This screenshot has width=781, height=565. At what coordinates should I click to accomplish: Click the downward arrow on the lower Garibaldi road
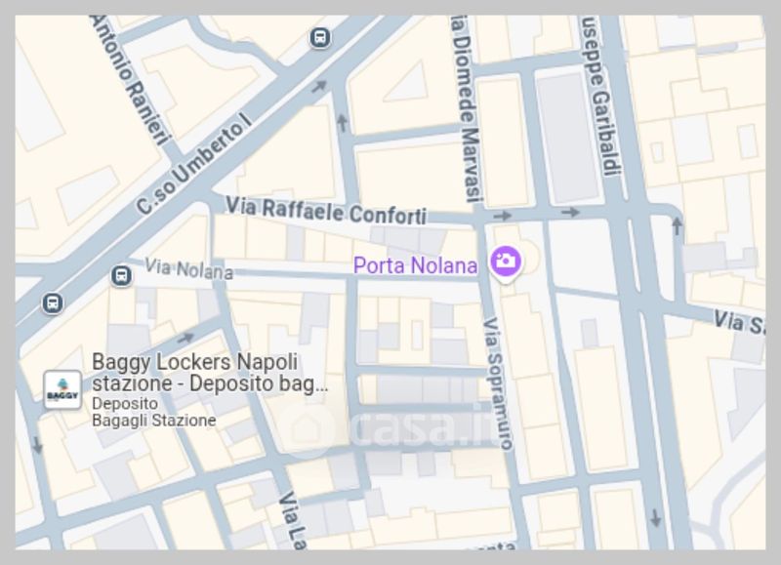pos(656,518)
